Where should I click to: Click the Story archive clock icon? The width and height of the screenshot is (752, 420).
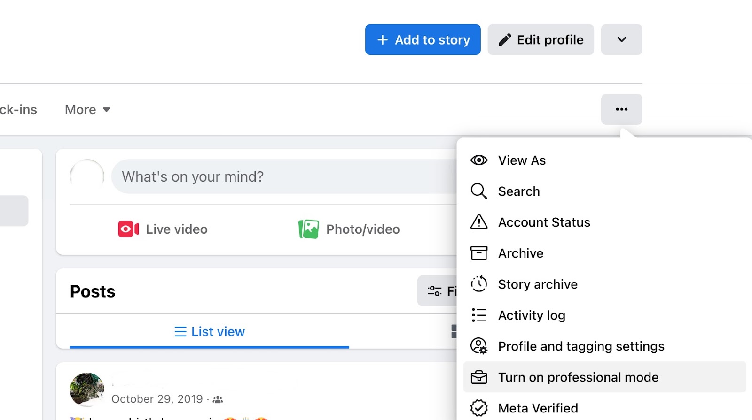coord(479,284)
